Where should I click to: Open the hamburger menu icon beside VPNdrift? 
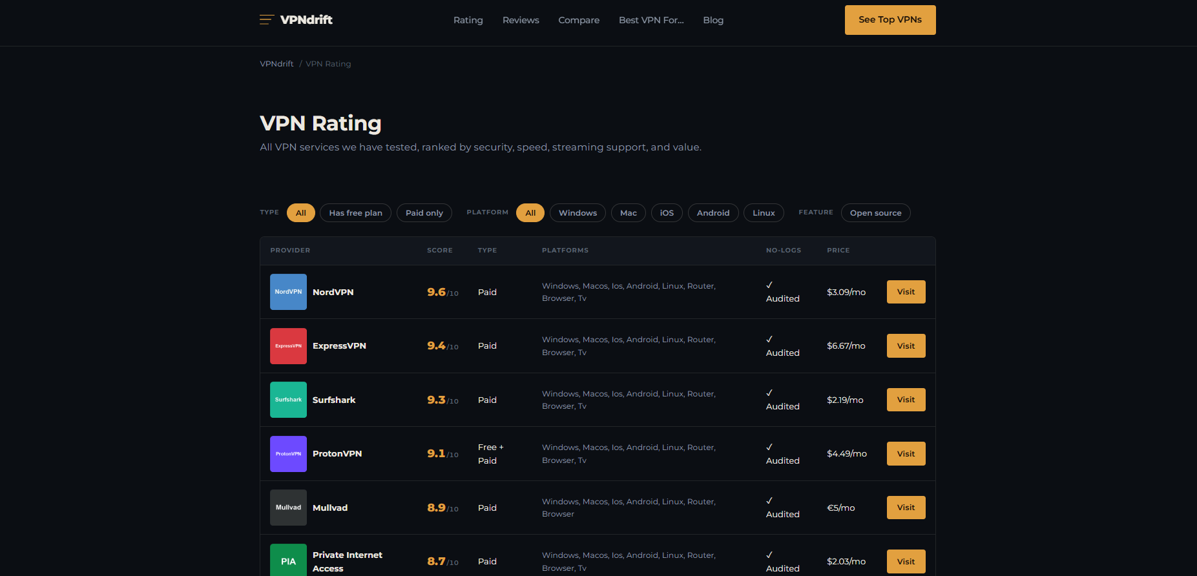tap(267, 20)
